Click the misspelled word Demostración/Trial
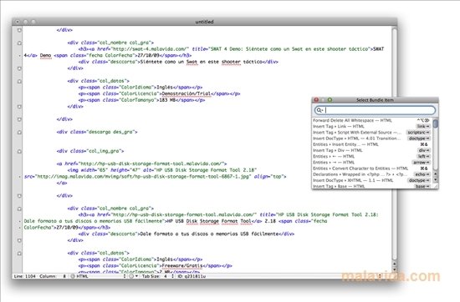 point(187,93)
